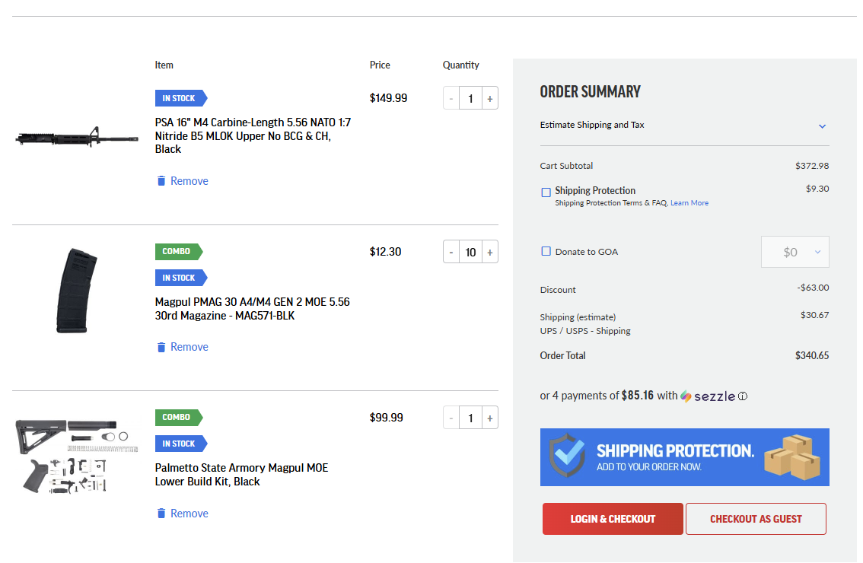Open the Shipping Protection Learn More link
Viewport: 863px width, 563px height.
point(689,203)
